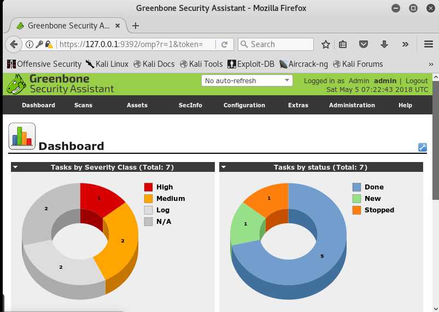The width and height of the screenshot is (439, 312).
Task: Select orange Medium segment of severity donut
Action: point(123,241)
